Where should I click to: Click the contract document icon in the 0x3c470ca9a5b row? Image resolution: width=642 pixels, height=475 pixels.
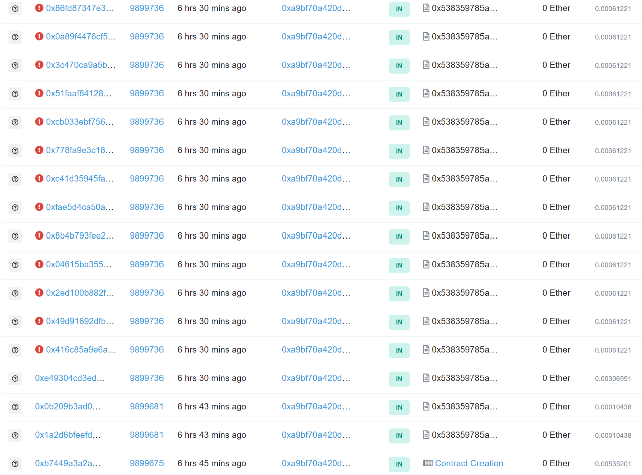426,65
